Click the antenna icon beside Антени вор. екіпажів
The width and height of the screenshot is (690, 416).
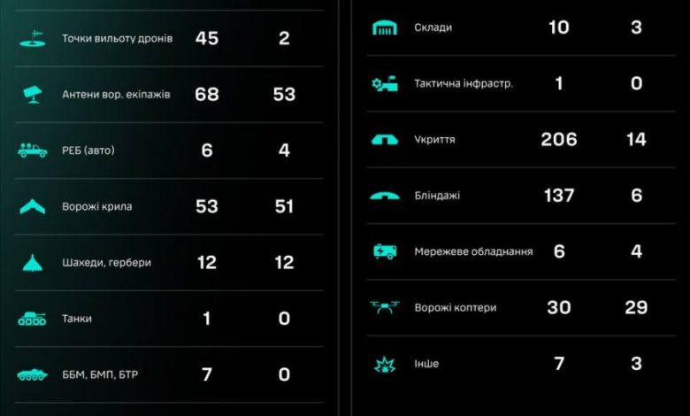coord(33,94)
